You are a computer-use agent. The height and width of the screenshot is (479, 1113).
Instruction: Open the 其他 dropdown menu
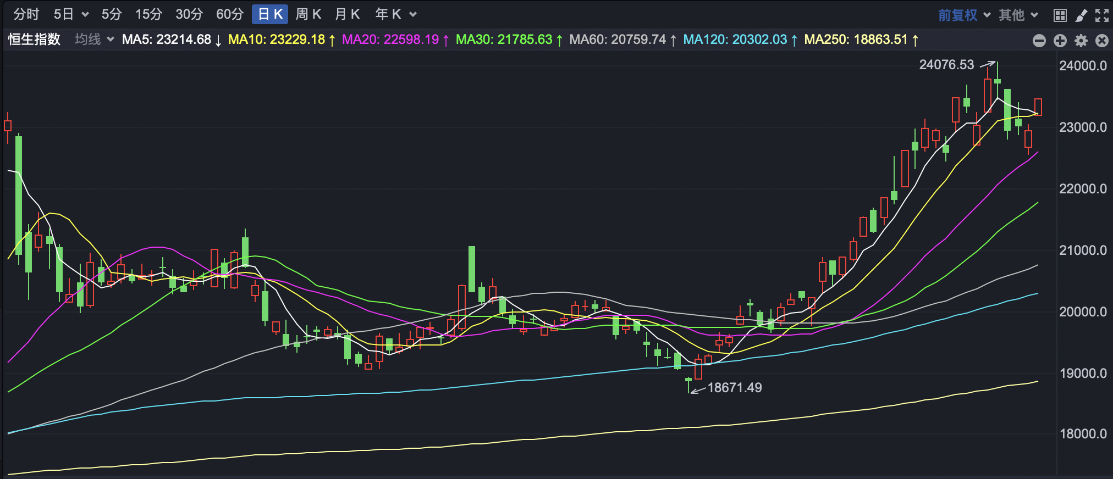tap(1018, 15)
